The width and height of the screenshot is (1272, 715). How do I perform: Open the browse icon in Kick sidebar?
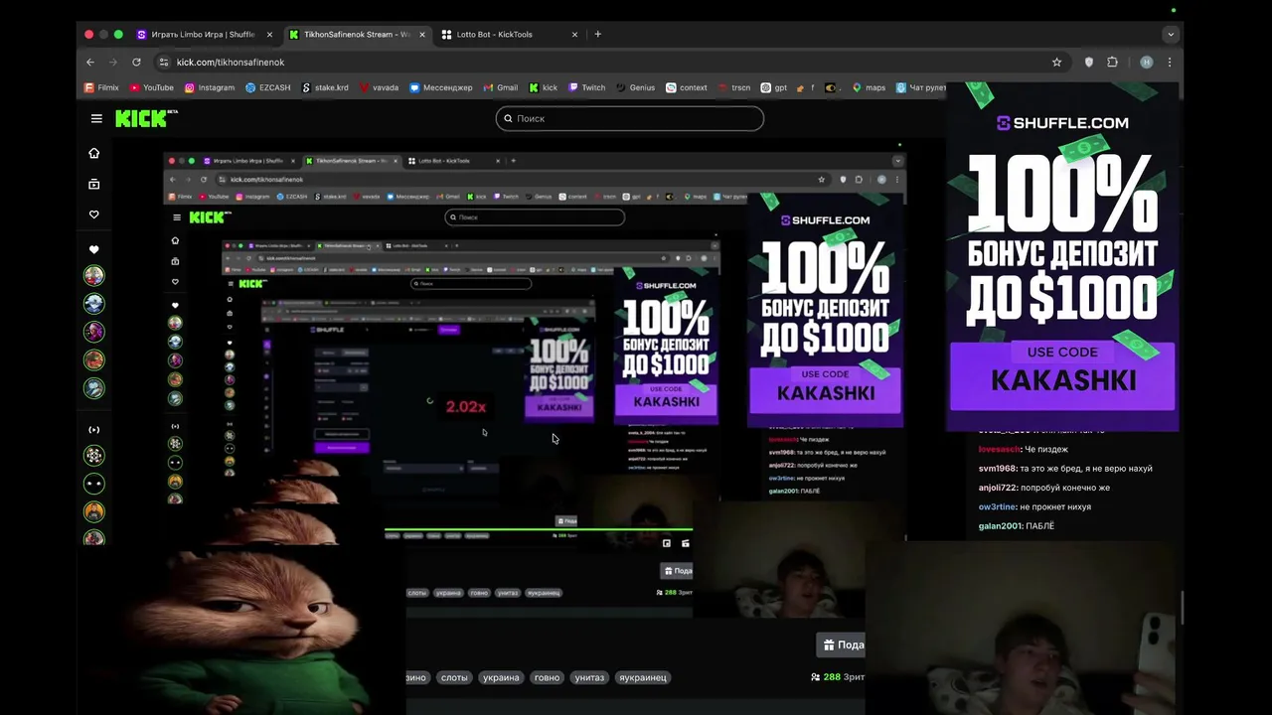[94, 184]
